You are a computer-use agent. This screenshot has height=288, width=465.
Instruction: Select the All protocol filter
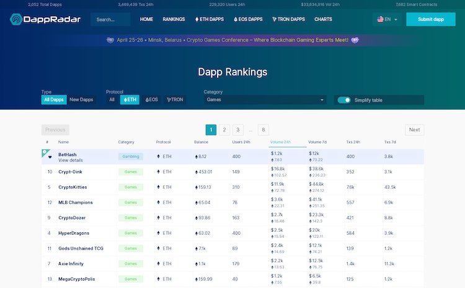tap(112, 100)
